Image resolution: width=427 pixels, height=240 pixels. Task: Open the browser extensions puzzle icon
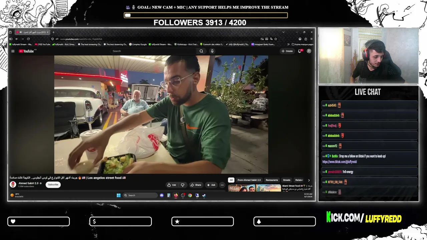pyautogui.click(x=306, y=39)
